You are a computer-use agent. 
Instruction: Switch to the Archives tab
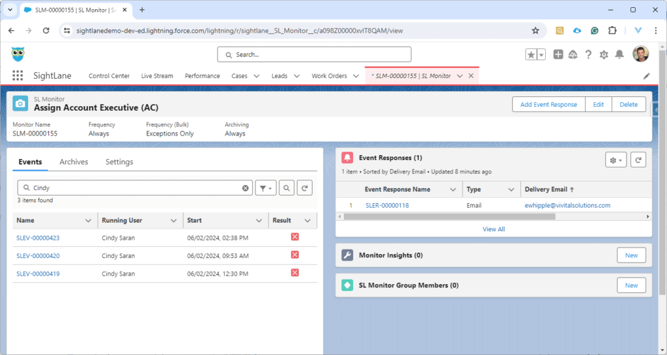[x=74, y=162]
